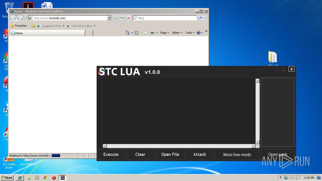Select the Home tab in Internet Explorer

(x=47, y=33)
